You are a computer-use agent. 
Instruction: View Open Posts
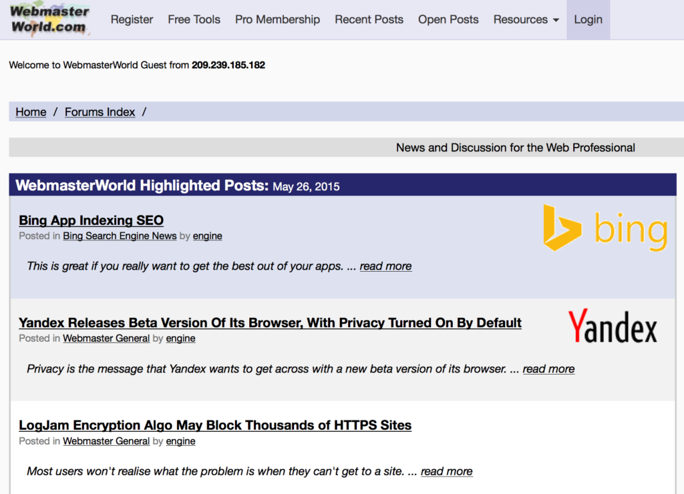click(448, 19)
